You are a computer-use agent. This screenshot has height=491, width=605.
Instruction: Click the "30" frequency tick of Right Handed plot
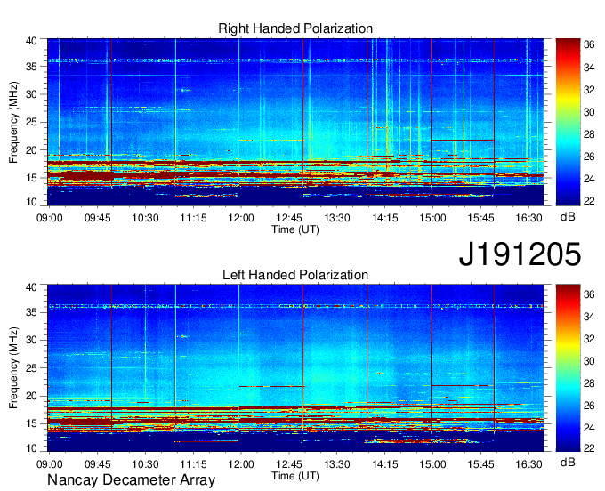[x=31, y=94]
